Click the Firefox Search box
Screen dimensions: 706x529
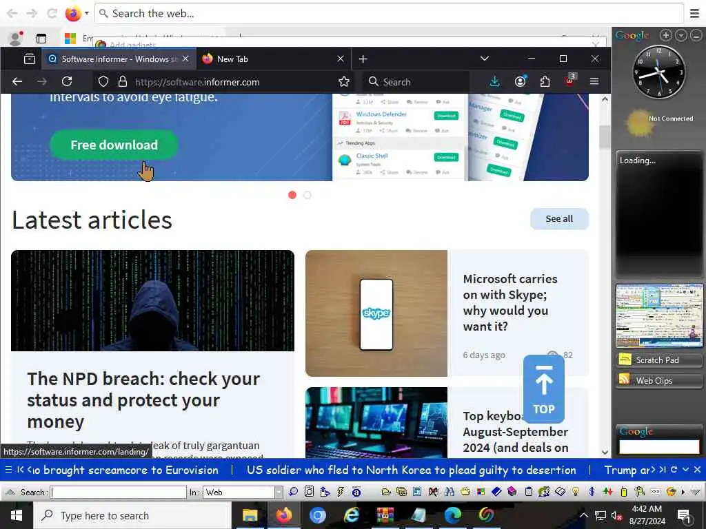click(415, 82)
